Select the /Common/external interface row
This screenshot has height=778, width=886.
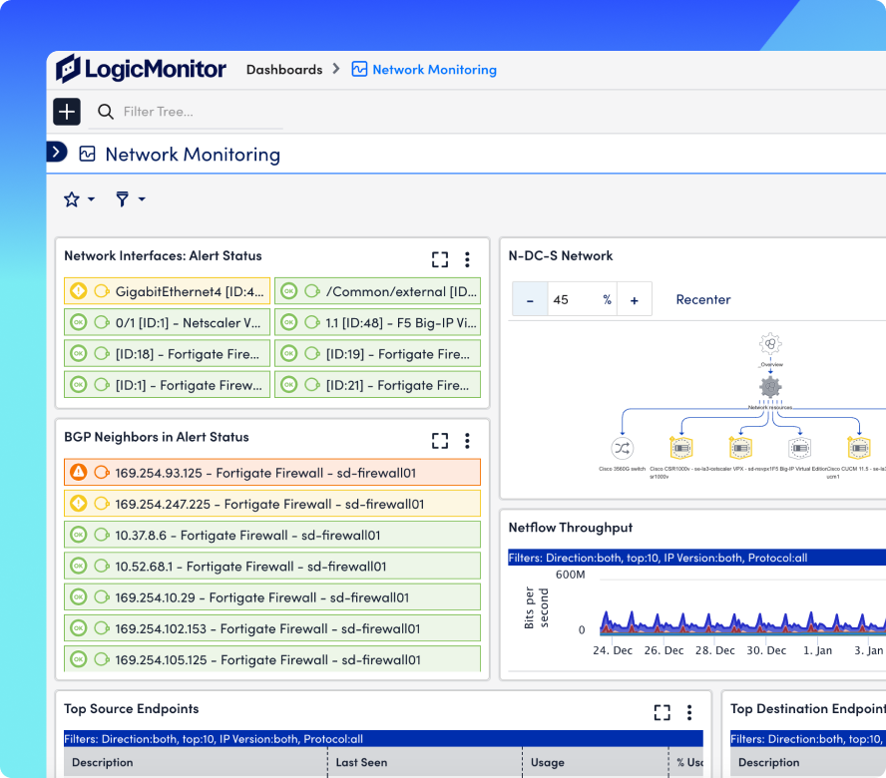[x=377, y=291]
